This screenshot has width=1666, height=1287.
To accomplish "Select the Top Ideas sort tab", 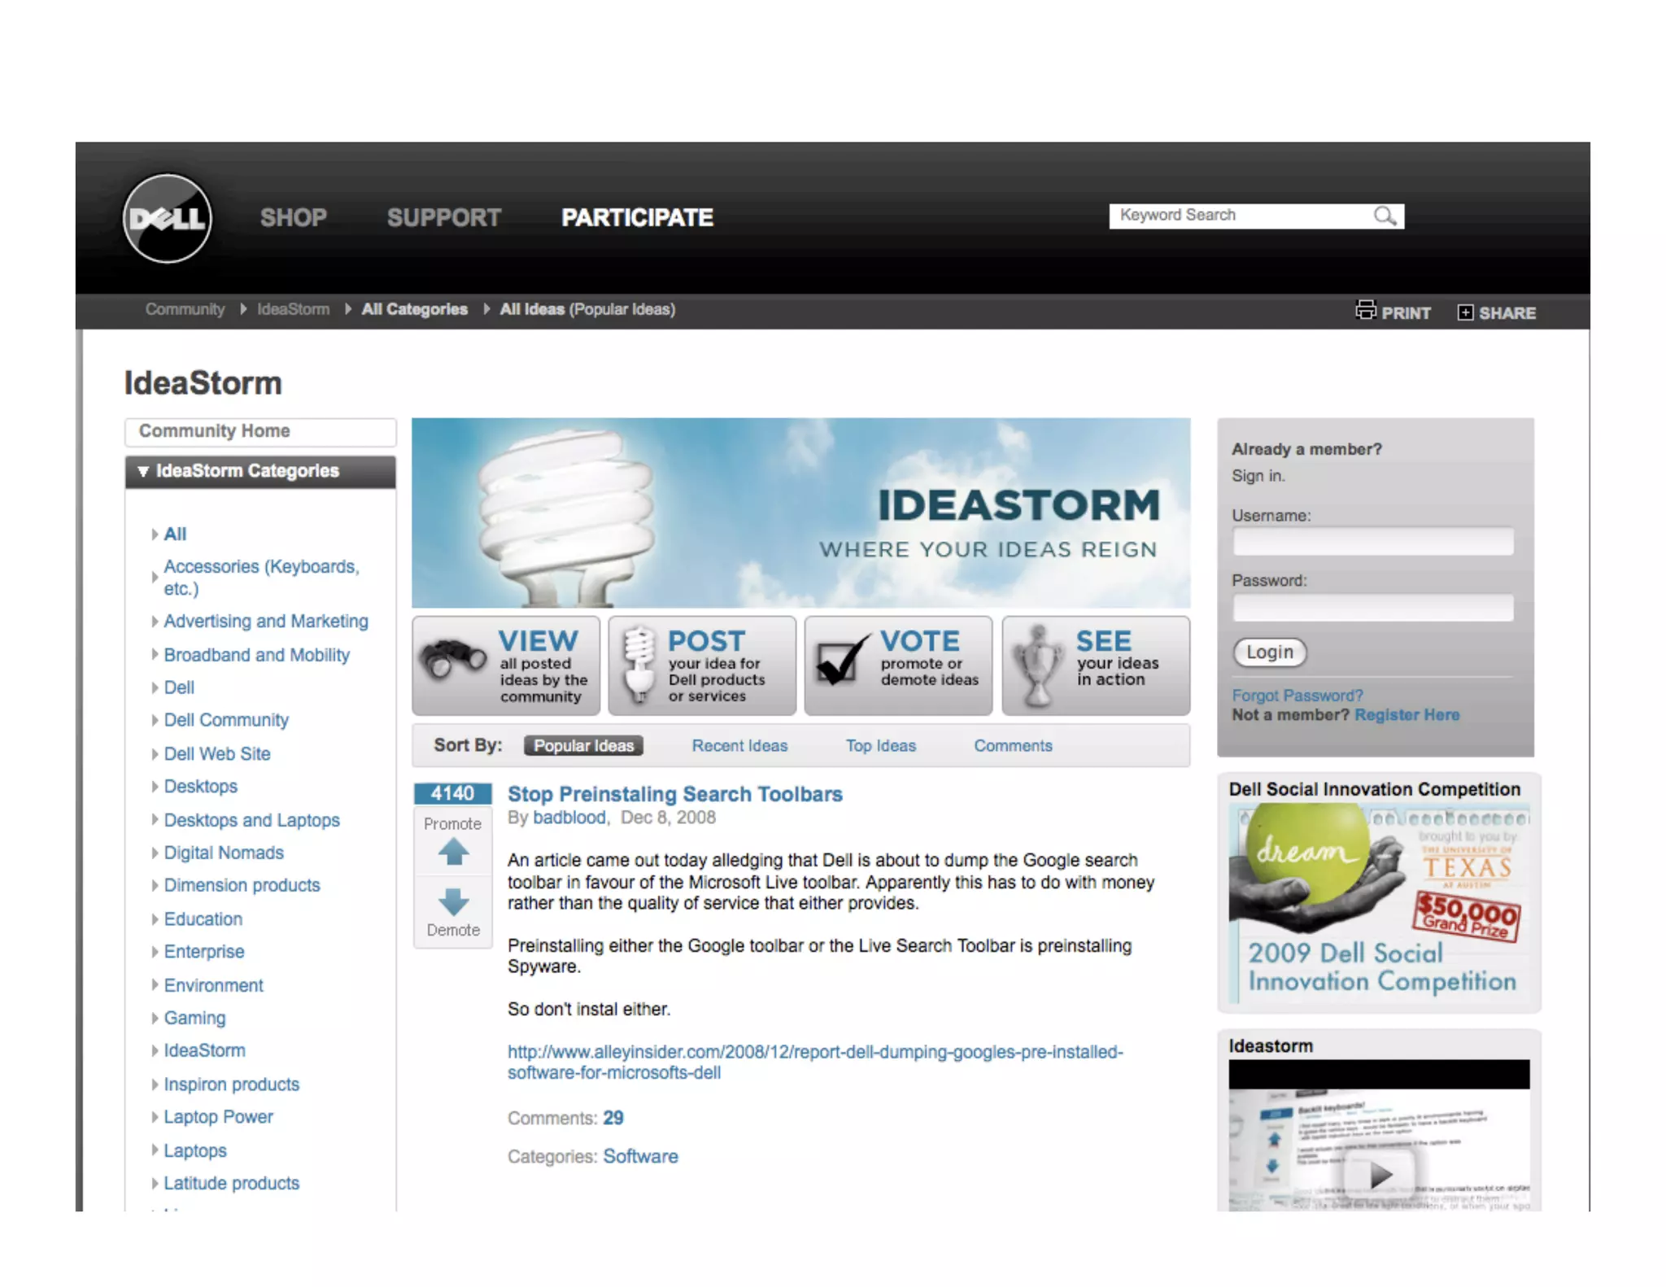I will 880,746.
